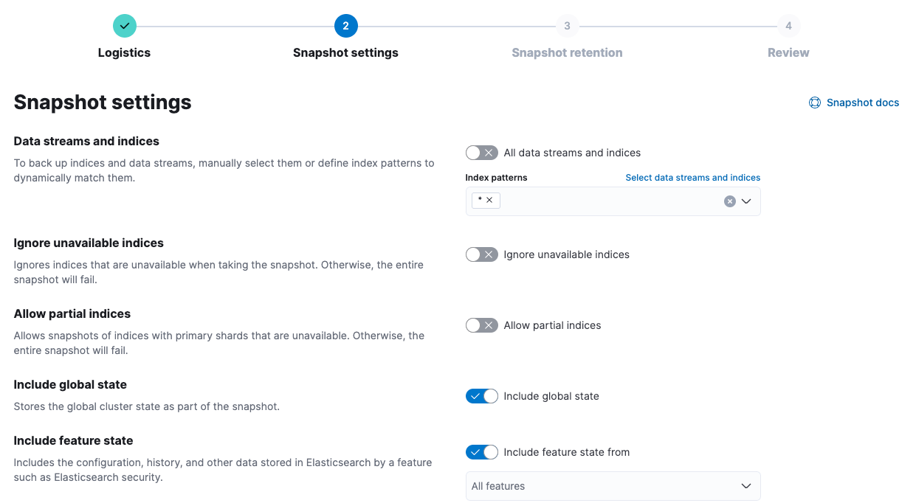Screen dimensions: 916x503
Task: Click Select data streams and indices
Action: [x=692, y=177]
